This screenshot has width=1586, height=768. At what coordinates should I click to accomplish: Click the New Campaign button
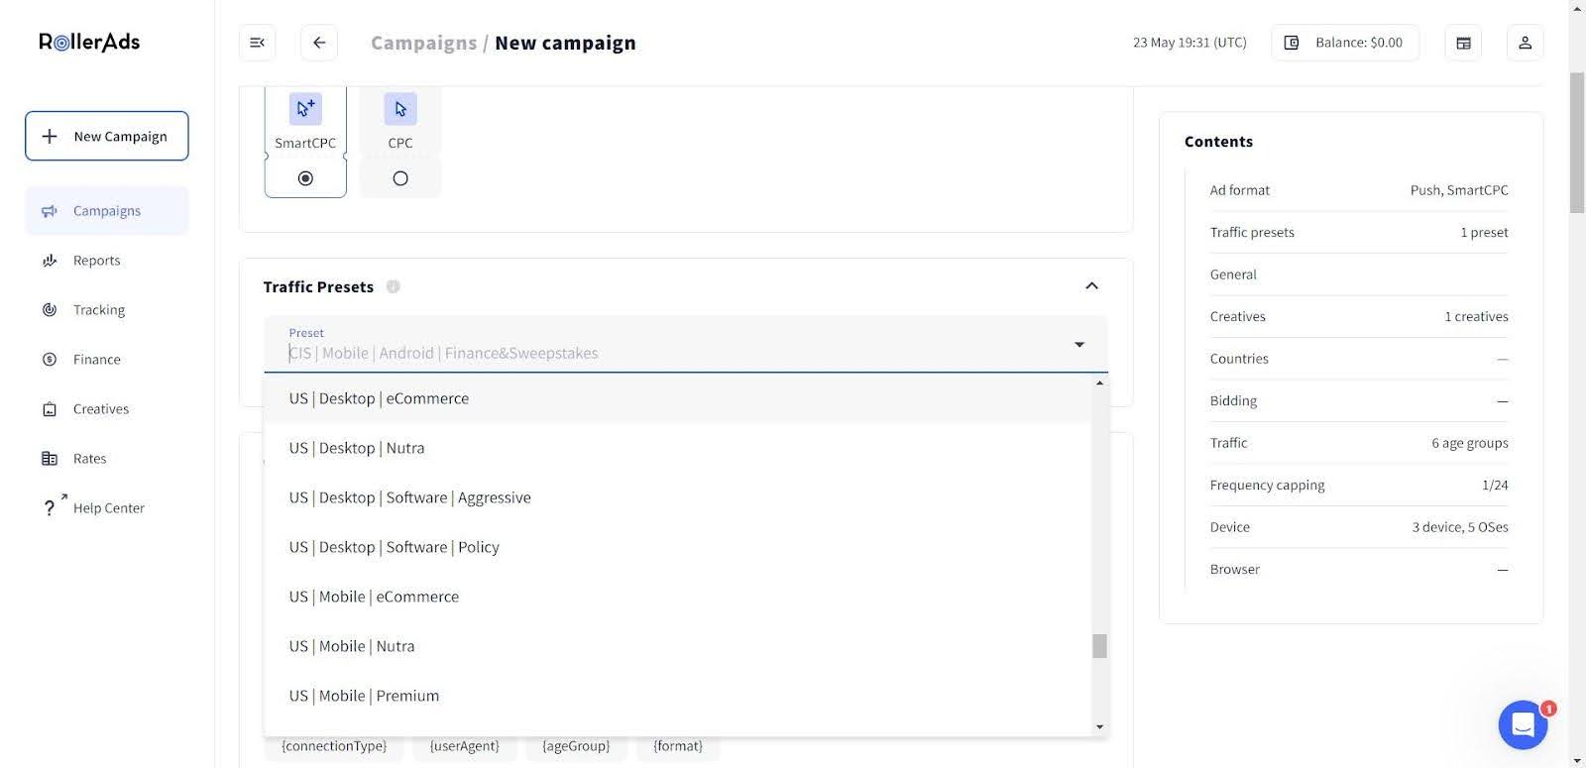click(x=107, y=136)
